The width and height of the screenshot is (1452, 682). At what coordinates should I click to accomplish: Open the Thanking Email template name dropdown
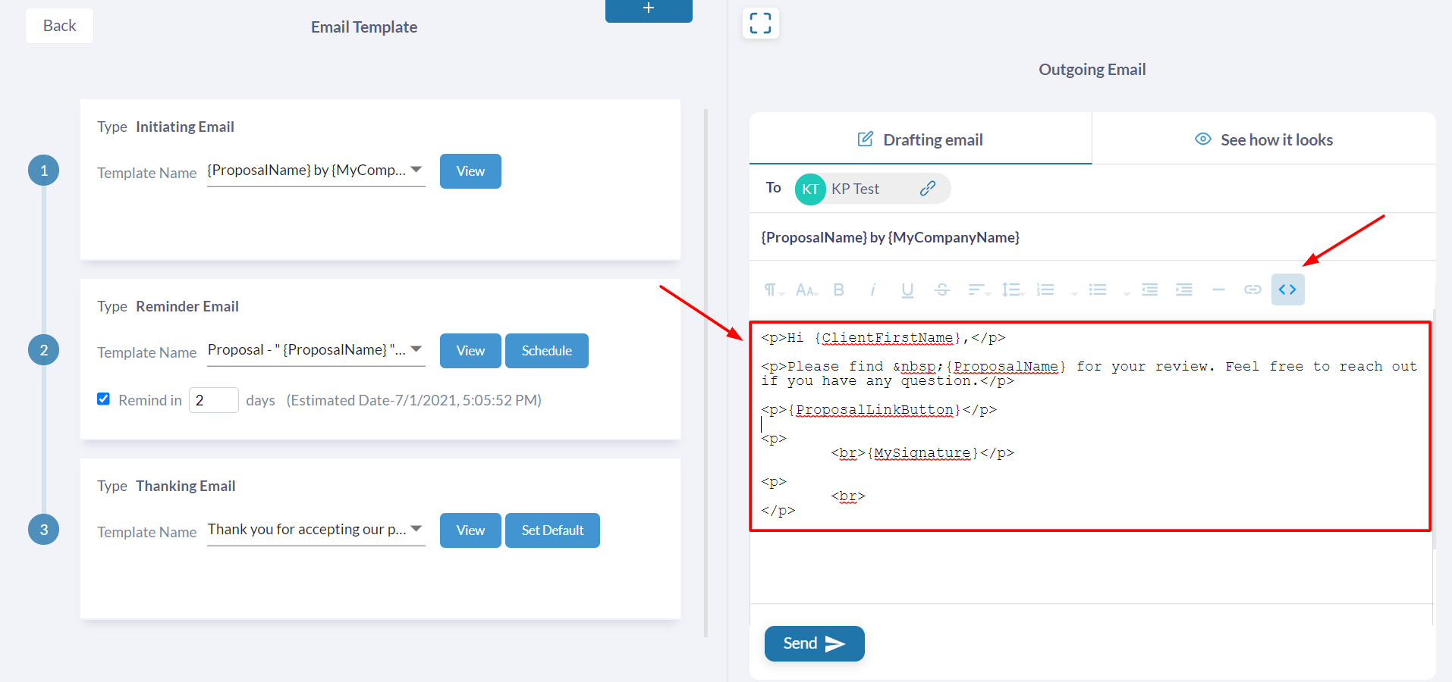(316, 530)
